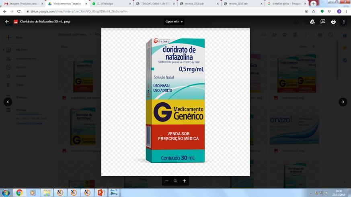351x197 pixels.
Task: Go to the previous image arrow
Action: 8,102
